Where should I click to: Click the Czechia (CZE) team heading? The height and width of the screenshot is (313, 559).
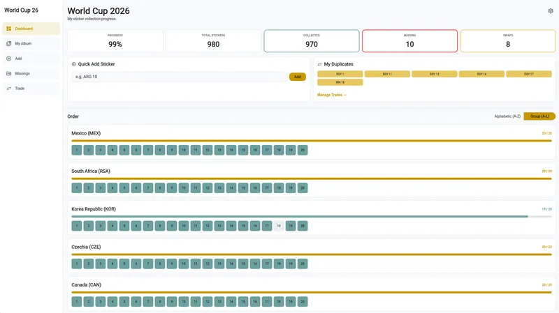click(x=86, y=247)
